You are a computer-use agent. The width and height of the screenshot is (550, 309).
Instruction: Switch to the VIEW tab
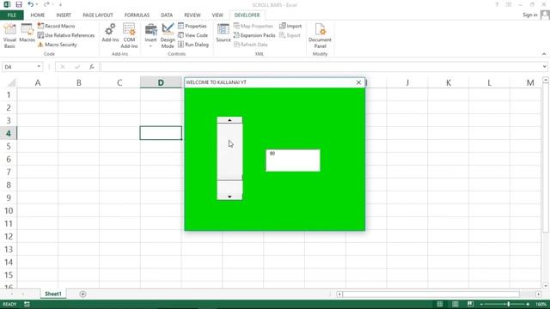[x=217, y=15]
